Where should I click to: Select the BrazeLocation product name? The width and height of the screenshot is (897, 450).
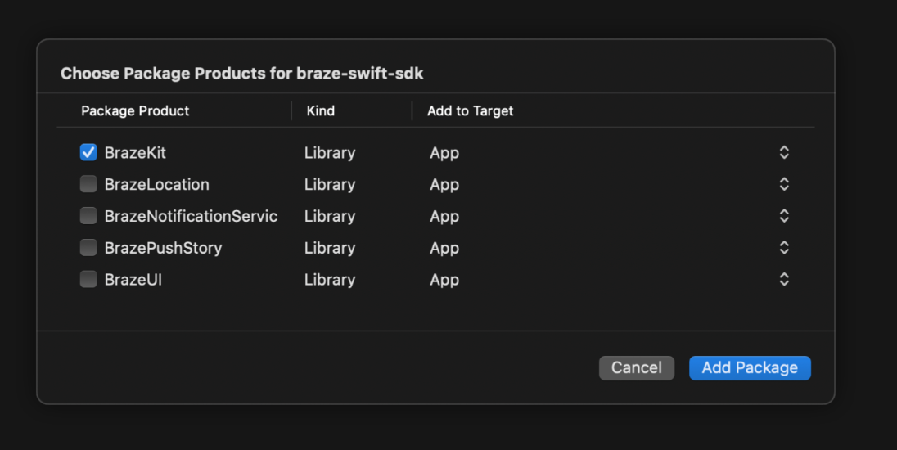click(x=157, y=185)
